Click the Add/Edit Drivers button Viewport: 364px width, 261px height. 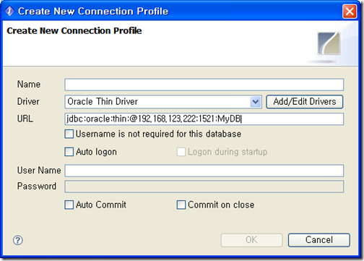coord(304,102)
